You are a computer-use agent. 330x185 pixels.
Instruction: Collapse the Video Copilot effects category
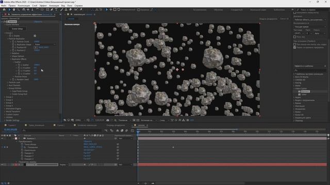tap(294, 89)
